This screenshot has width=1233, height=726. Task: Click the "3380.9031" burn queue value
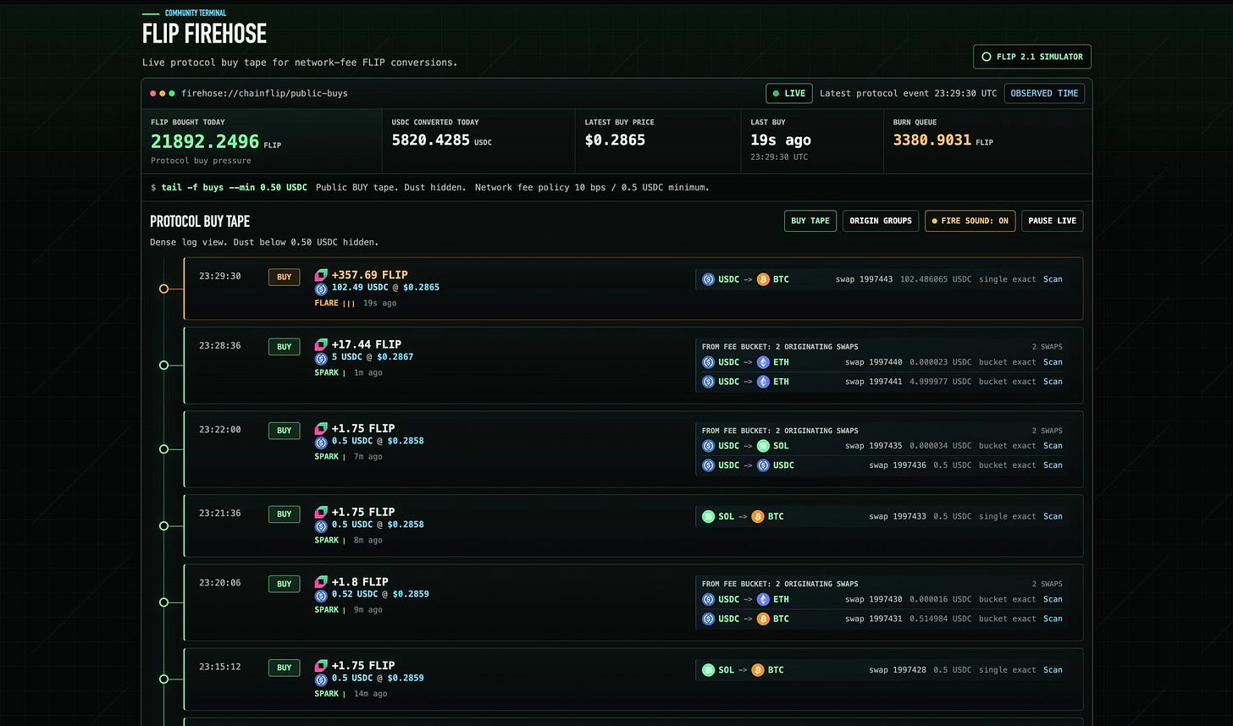click(932, 140)
